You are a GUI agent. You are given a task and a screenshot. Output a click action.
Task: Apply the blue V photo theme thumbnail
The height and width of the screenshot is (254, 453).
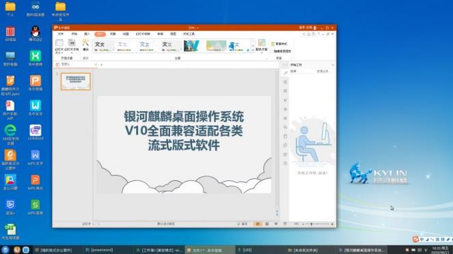point(191,46)
